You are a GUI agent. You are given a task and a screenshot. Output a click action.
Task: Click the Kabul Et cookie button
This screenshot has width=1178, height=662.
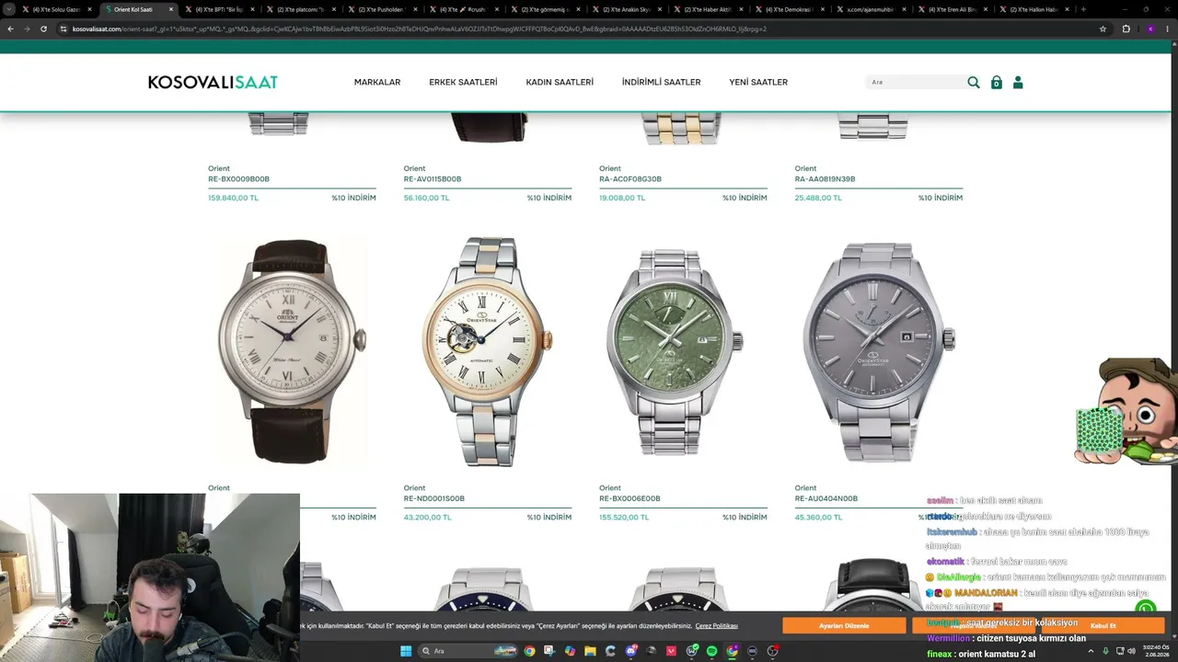[1103, 625]
